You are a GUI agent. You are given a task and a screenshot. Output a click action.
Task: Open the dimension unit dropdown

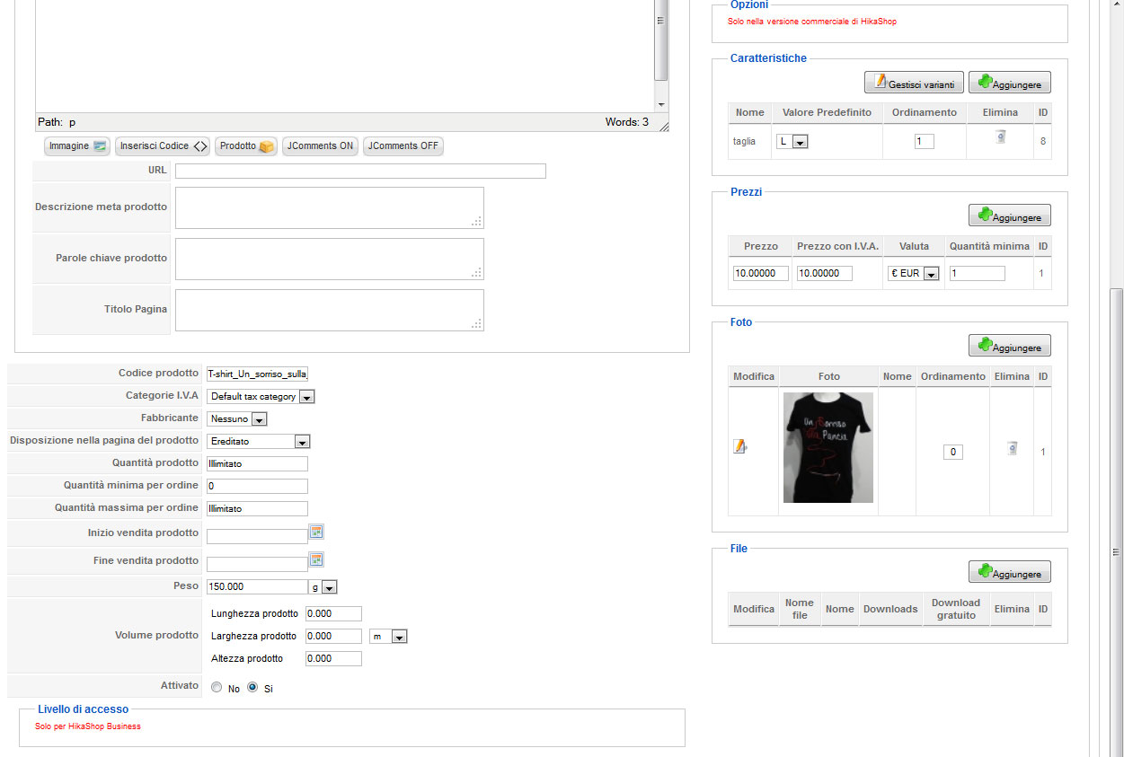coord(389,637)
